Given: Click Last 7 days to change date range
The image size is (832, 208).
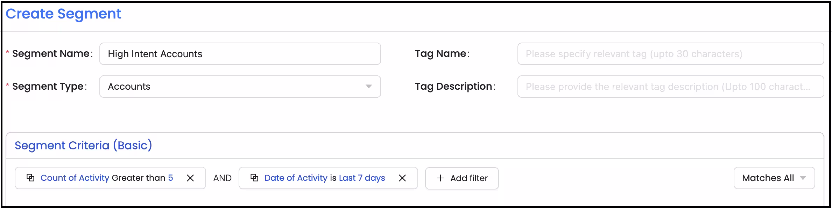Looking at the screenshot, I should 361,178.
